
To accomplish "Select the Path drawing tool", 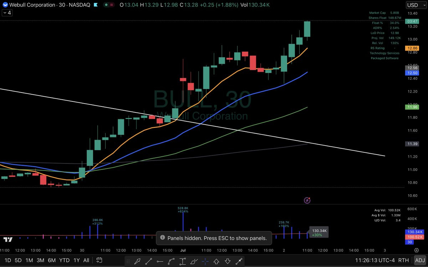I will point(171,261).
